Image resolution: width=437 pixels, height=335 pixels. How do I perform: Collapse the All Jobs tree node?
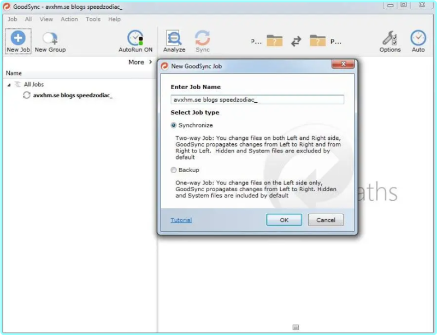coord(9,85)
